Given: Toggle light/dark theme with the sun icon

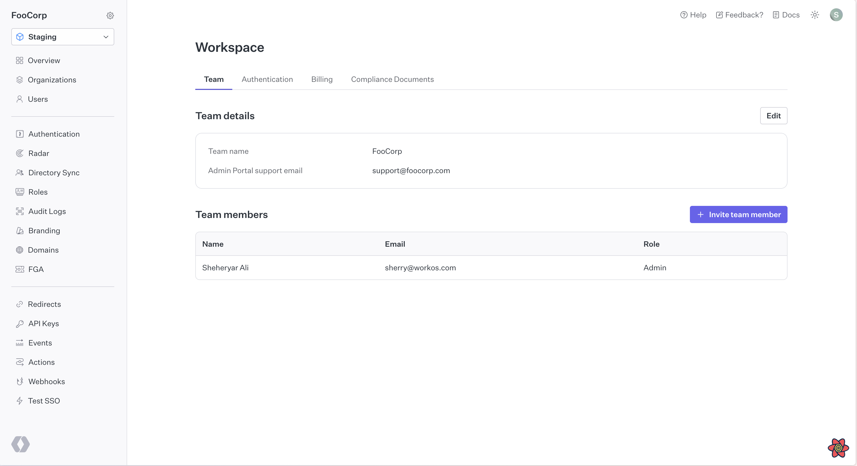Looking at the screenshot, I should 815,15.
